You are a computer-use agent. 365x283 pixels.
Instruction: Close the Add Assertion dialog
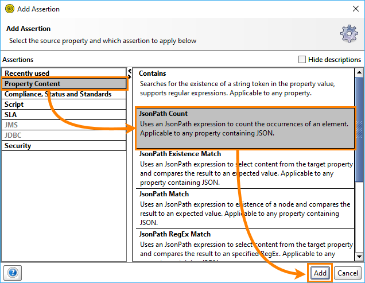355,9
